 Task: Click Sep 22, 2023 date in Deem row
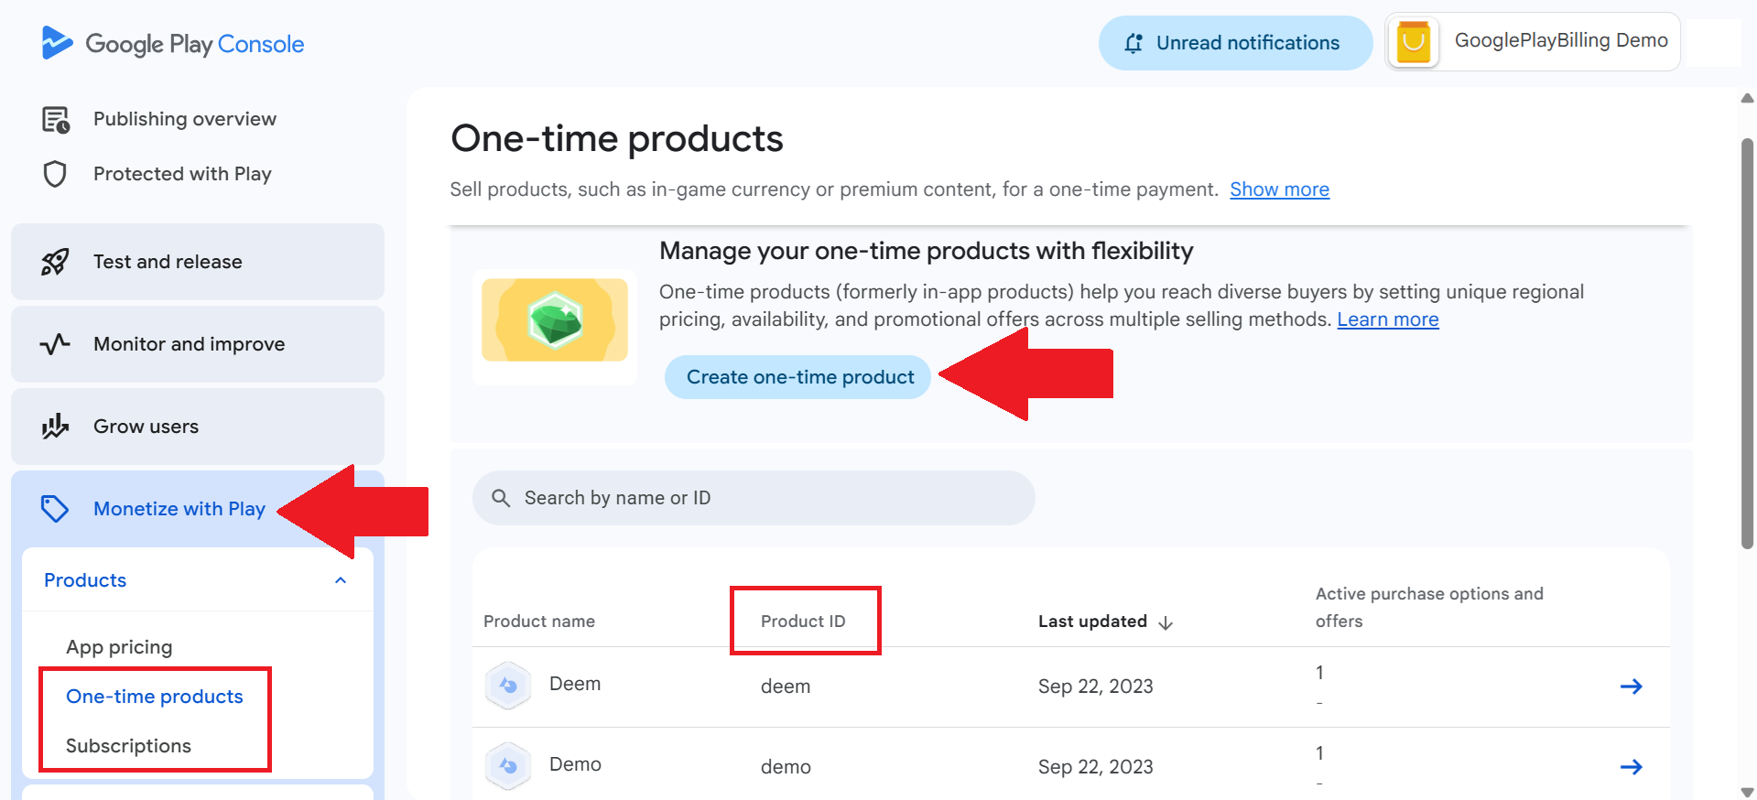1095,686
